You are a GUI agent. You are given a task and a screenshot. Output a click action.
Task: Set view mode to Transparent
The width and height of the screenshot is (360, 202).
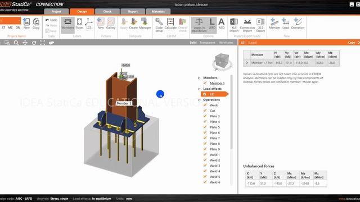pos(208,43)
